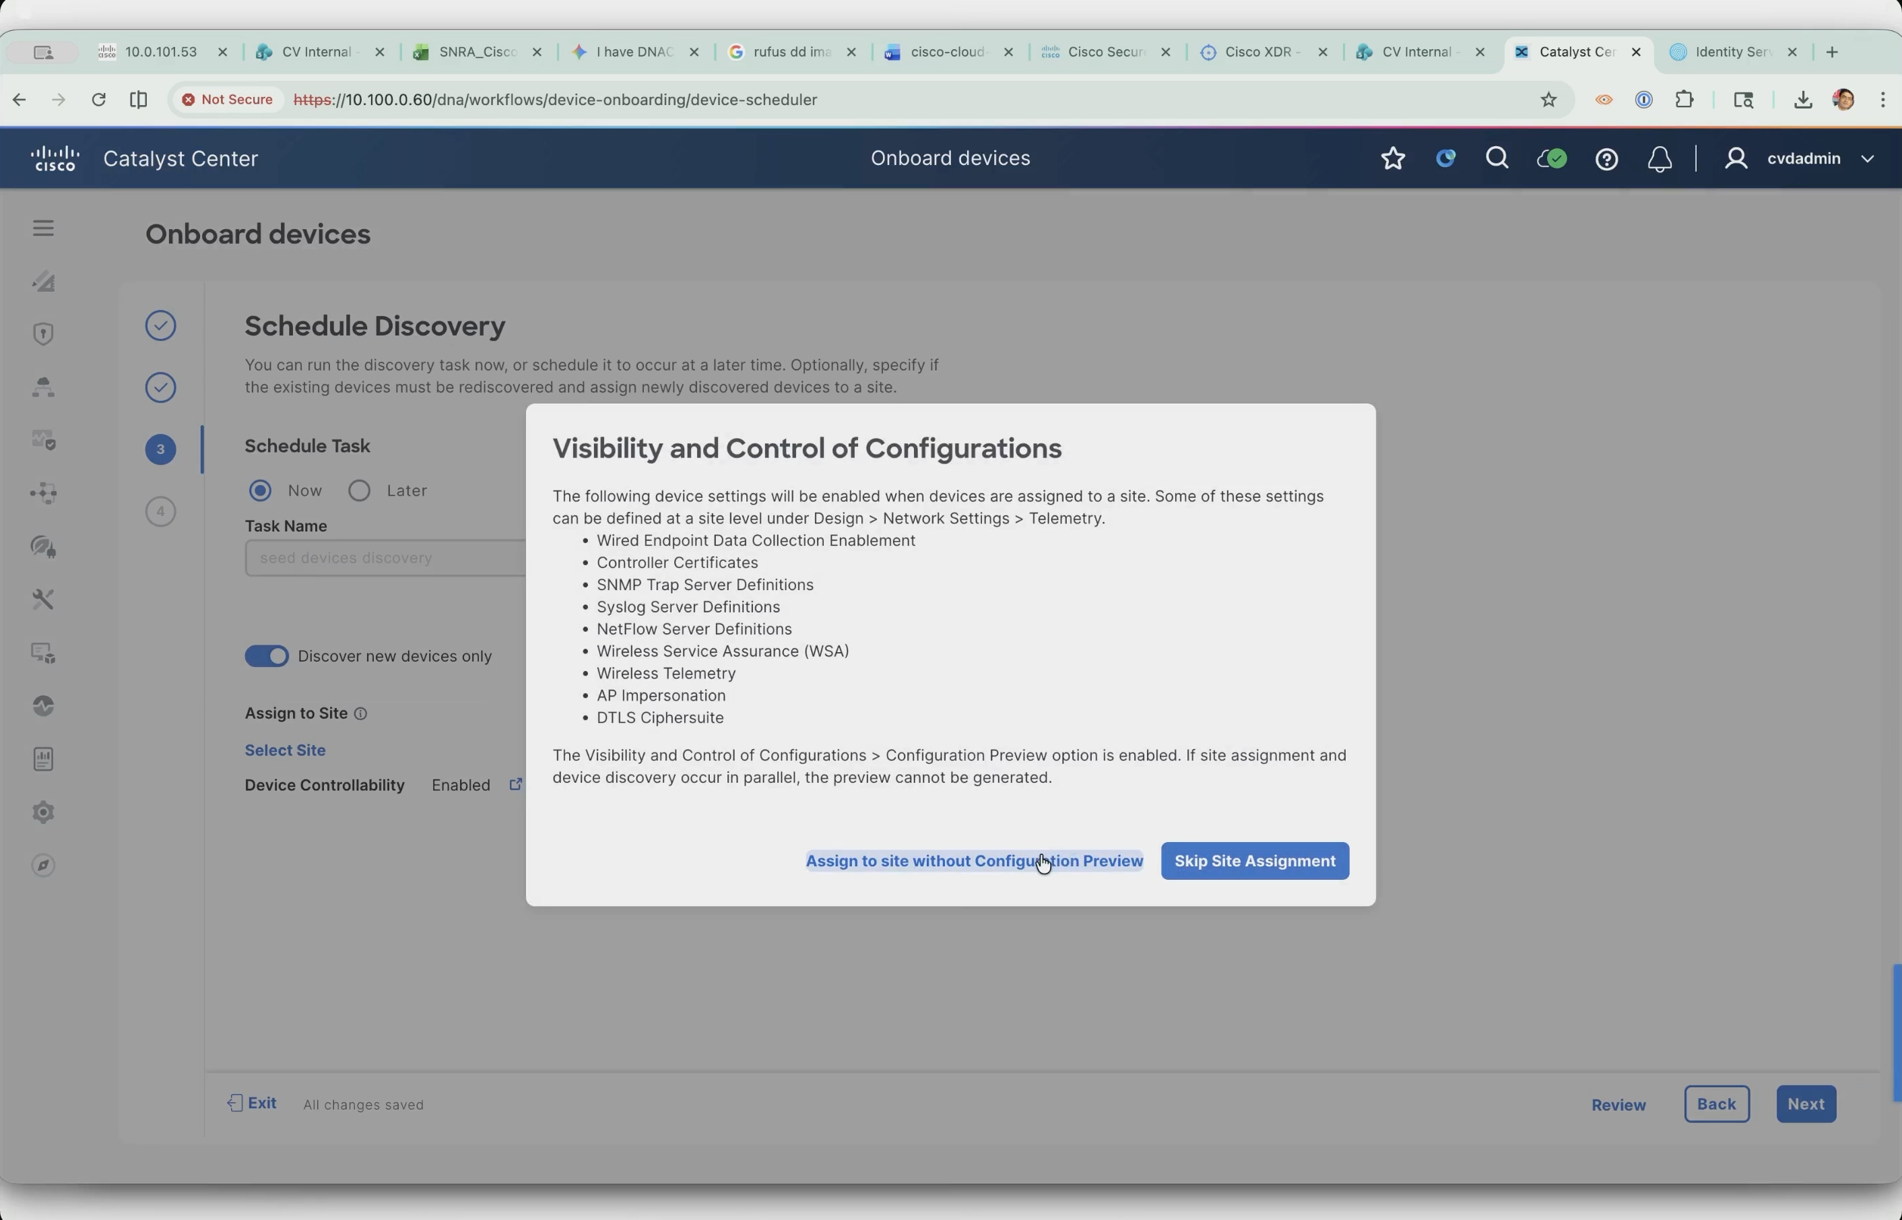Viewport: 1902px width, 1220px height.
Task: Click Assign to site without Configuration Preview
Action: (x=974, y=861)
